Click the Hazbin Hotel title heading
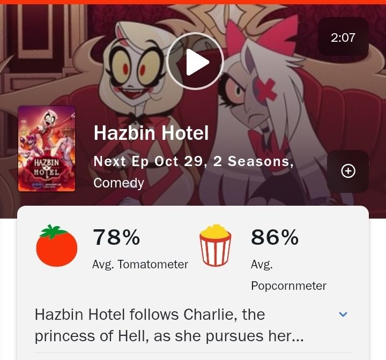Screen dimensions: 386x360 pos(151,133)
